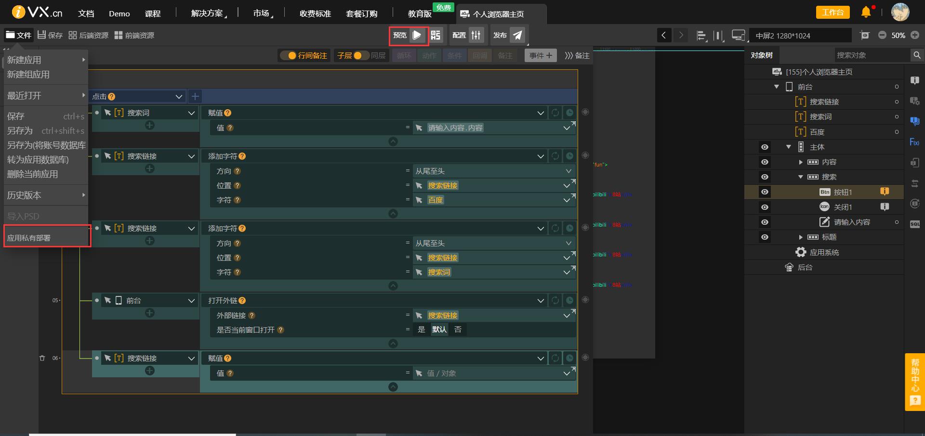Expand the 内容 tree node

[801, 162]
